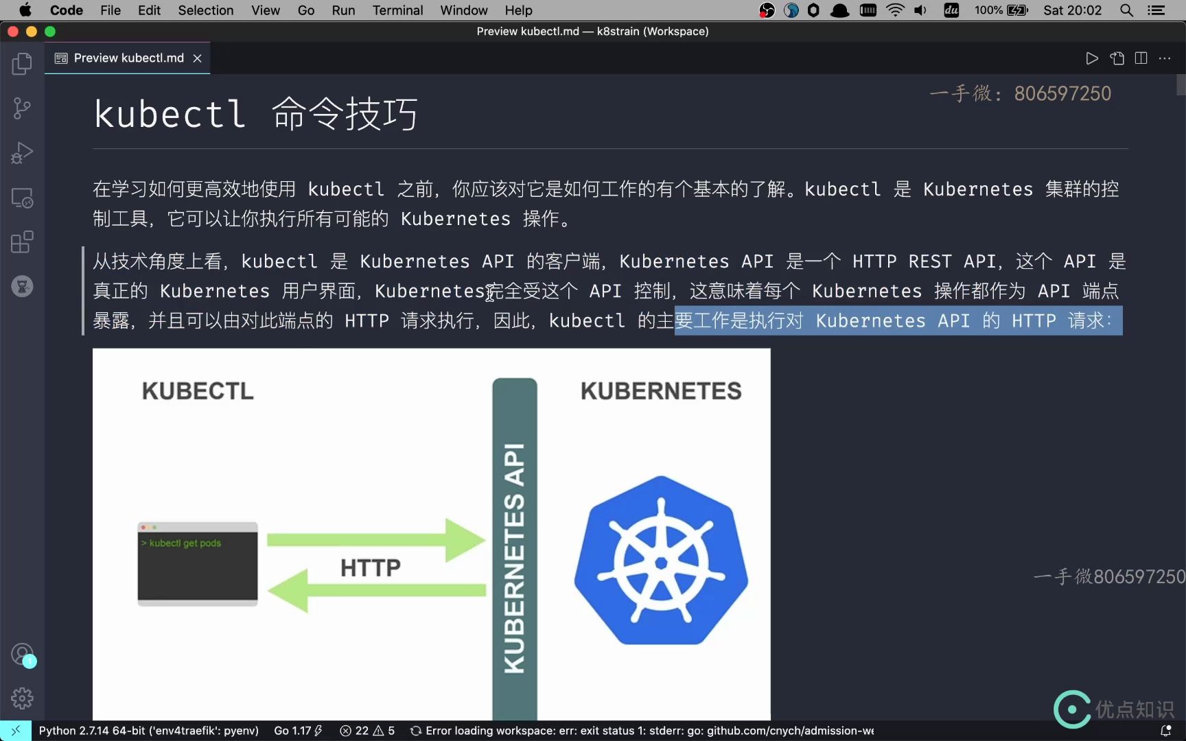
Task: Click the highlighted text about HTTP 请求
Action: (898, 320)
